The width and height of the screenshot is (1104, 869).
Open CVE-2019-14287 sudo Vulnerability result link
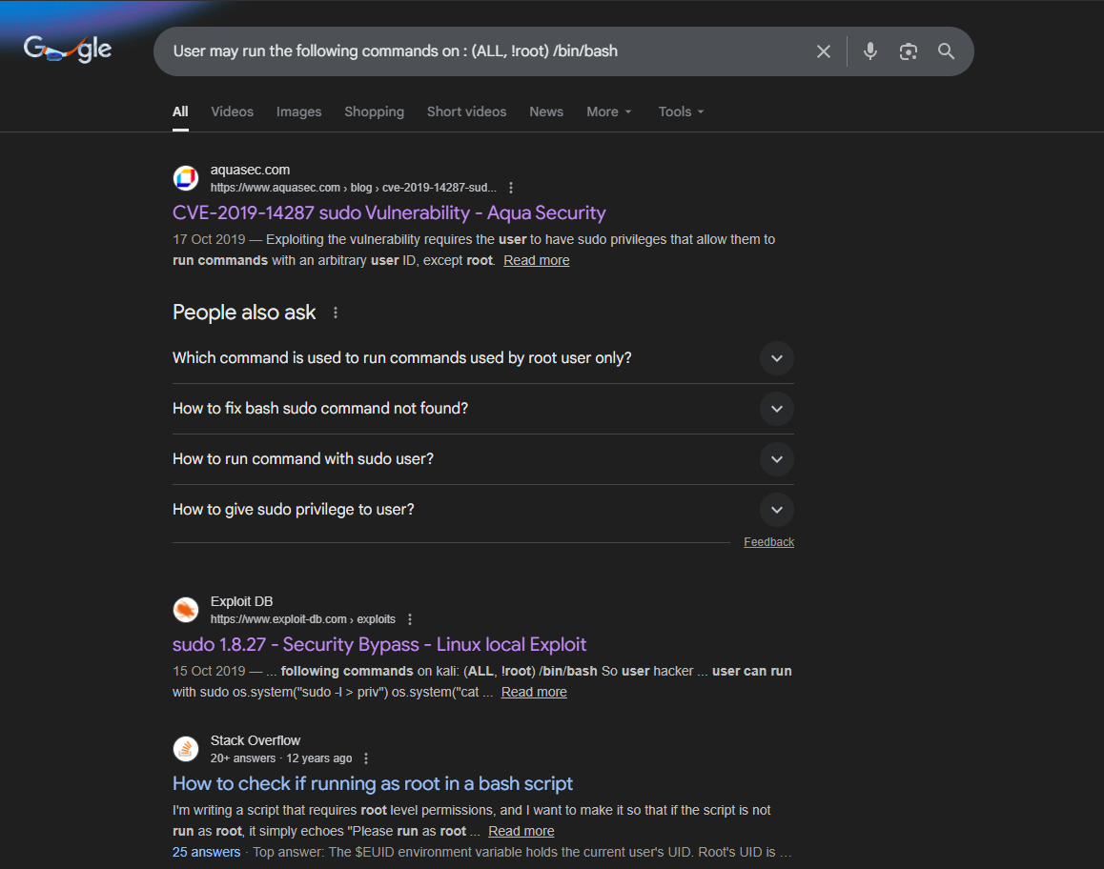click(x=389, y=212)
